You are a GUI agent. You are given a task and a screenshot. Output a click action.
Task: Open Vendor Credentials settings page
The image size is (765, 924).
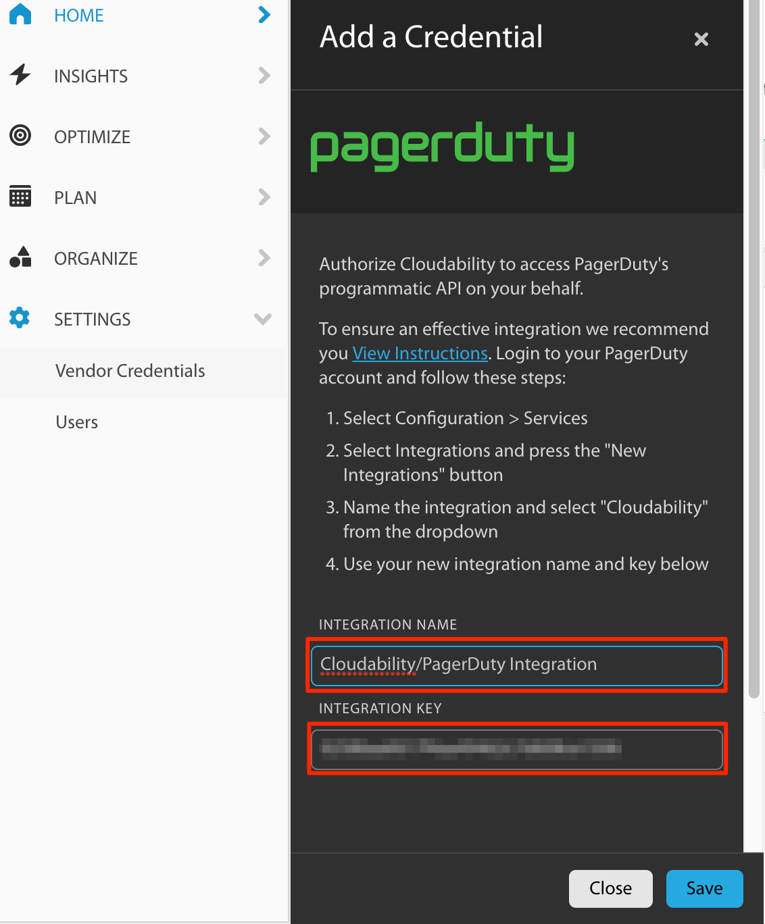130,371
